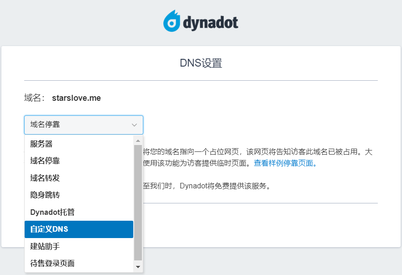This screenshot has width=402, height=275.
Task: Pick 隐身跳转 from the options
Action: point(79,195)
